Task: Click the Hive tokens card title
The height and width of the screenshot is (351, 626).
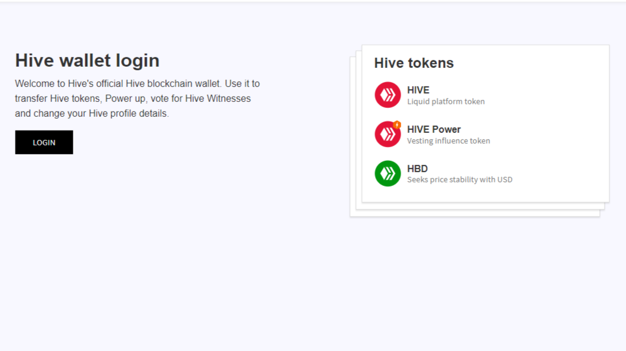Action: point(414,63)
